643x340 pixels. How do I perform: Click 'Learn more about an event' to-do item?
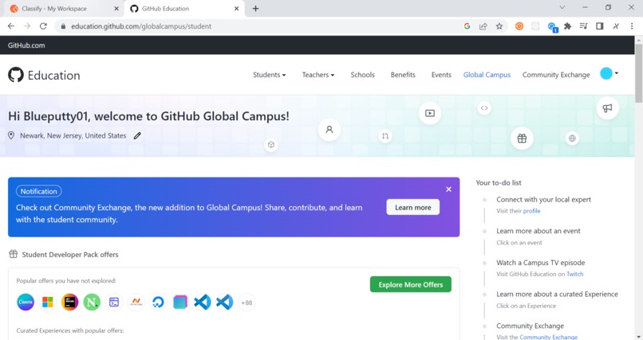(538, 231)
